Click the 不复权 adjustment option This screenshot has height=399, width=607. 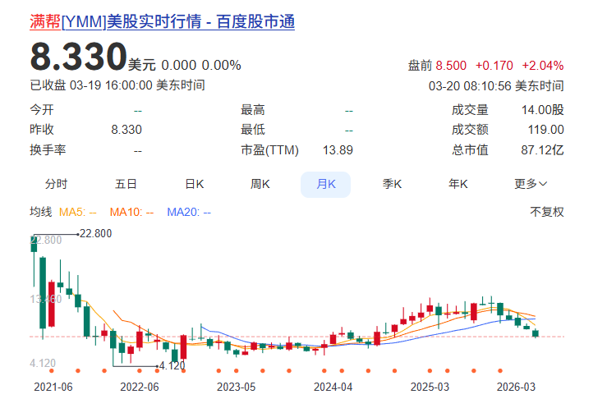pyautogui.click(x=546, y=212)
